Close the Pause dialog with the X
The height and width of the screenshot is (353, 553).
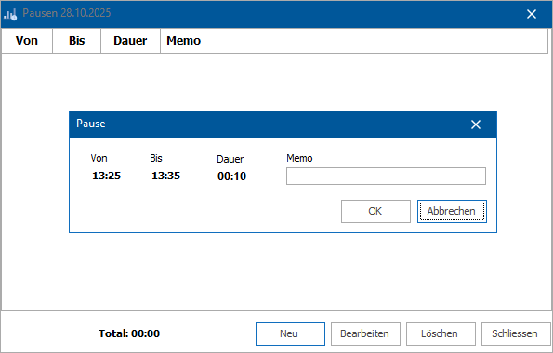pos(476,124)
